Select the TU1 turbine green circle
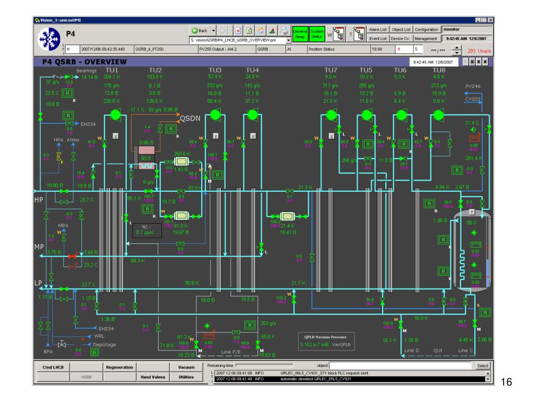This screenshot has height=409, width=545. (x=115, y=114)
